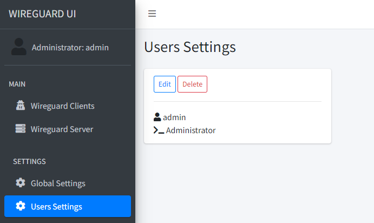
Task: Click the WIREGUARD UI brand title
Action: pos(42,14)
